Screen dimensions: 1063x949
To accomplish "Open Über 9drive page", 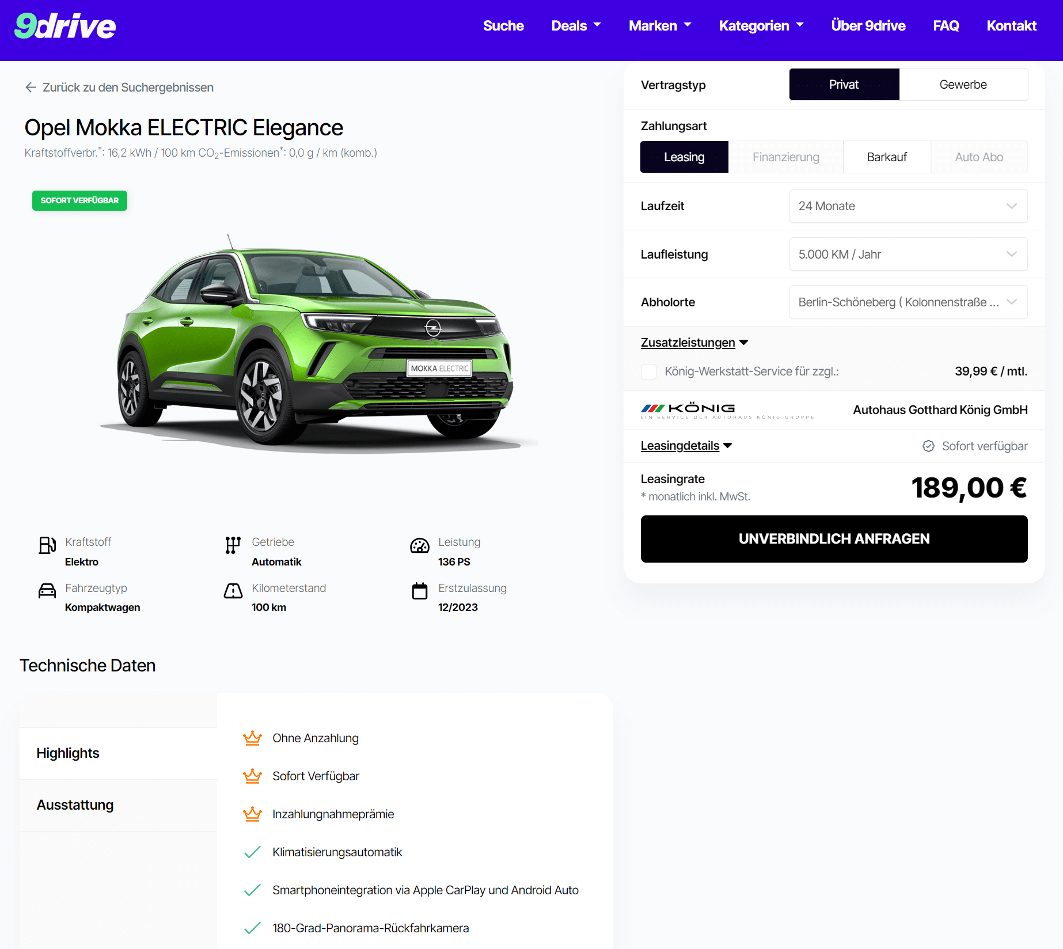I will (x=868, y=26).
